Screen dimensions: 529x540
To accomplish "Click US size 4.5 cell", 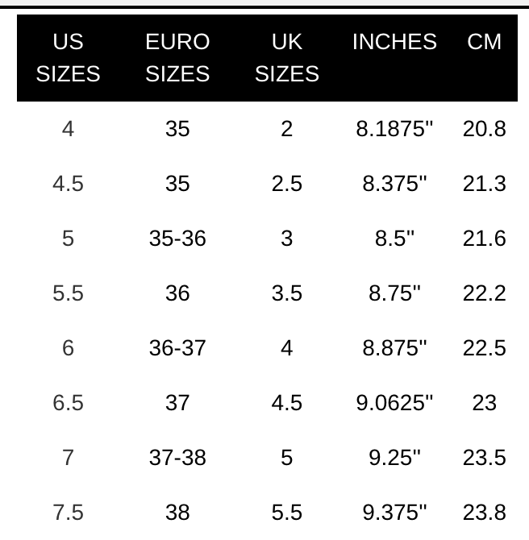I will coord(68,184).
